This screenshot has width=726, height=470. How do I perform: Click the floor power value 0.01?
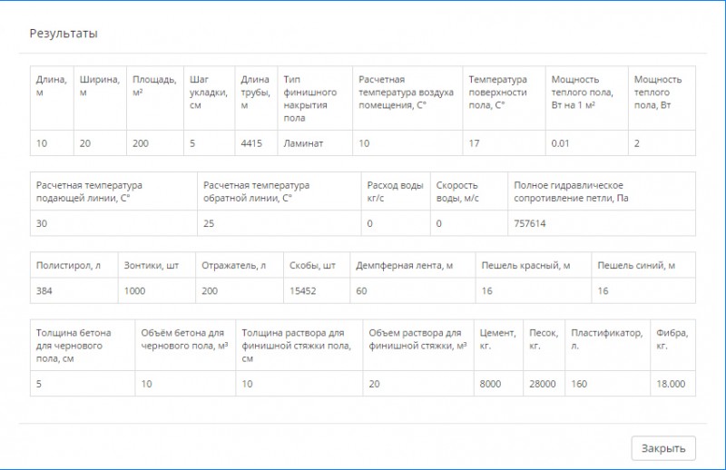coord(560,143)
